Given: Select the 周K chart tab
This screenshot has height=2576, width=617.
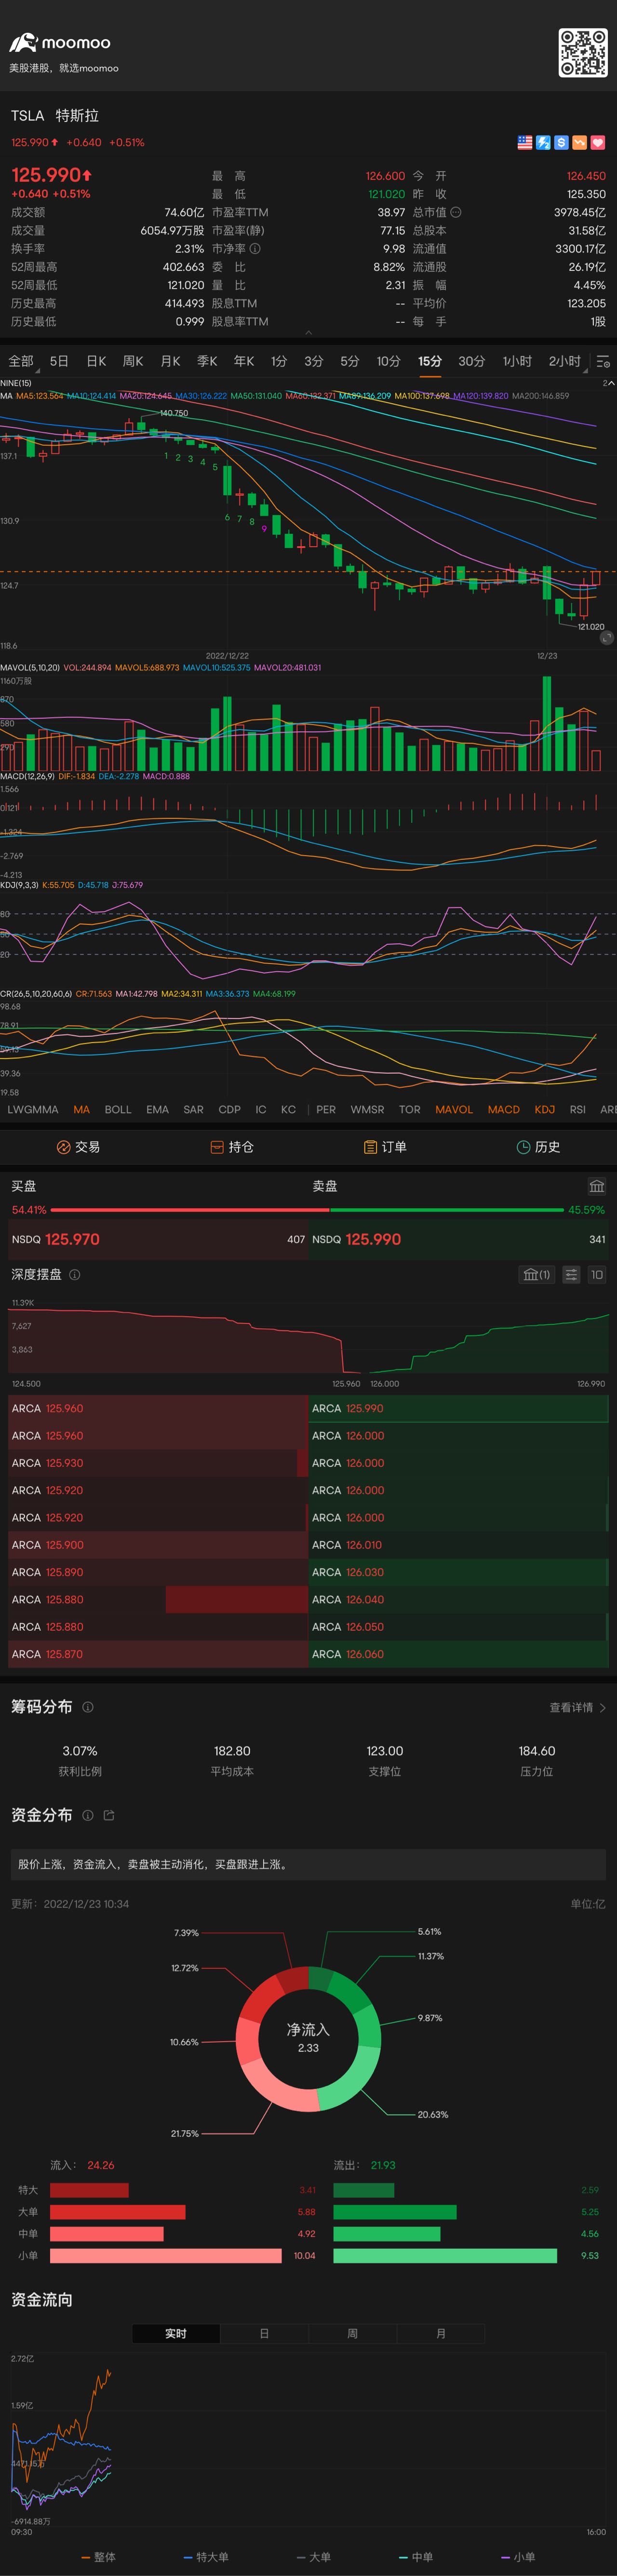Looking at the screenshot, I should (x=133, y=361).
